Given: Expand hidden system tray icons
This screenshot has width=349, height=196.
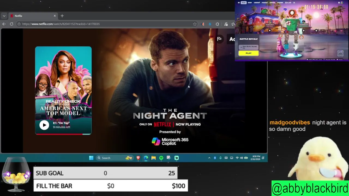Looking at the screenshot, I should (x=209, y=158).
